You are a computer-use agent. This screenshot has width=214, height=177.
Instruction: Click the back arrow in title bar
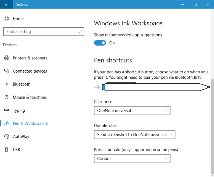click(7, 4)
